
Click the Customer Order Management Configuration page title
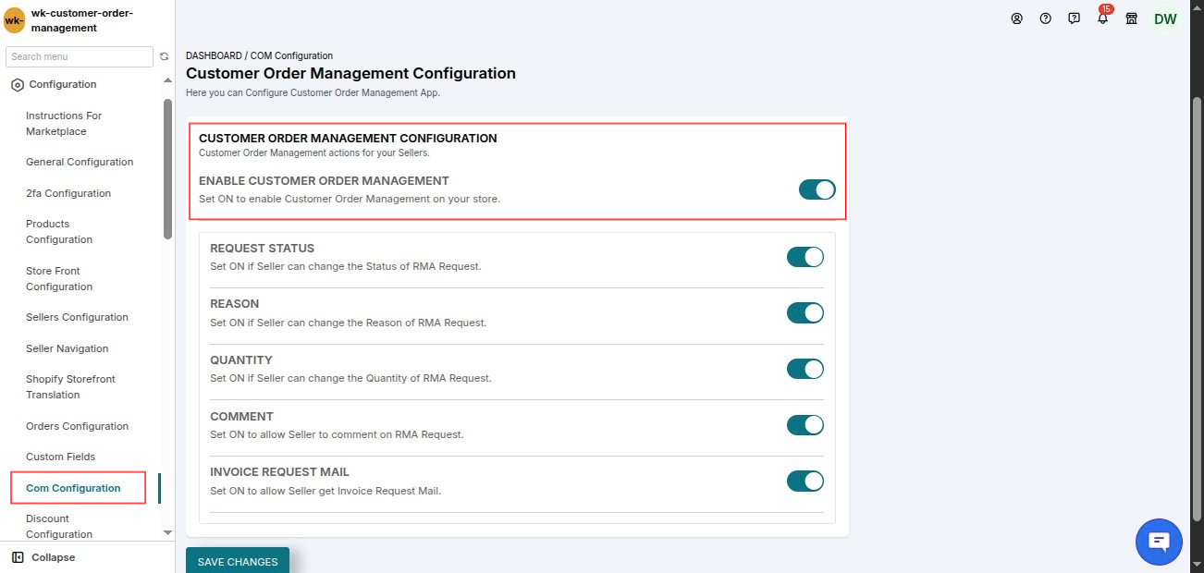(x=350, y=73)
